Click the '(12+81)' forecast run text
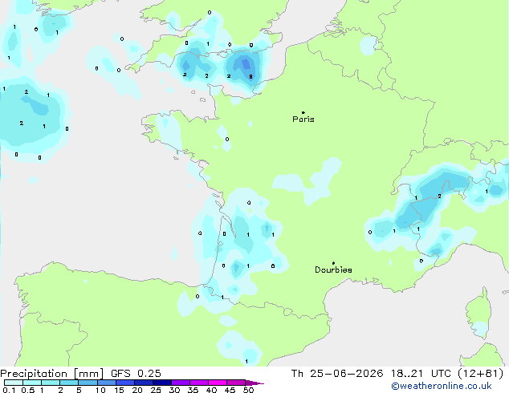Screen dimensions: 509x393 480,374
